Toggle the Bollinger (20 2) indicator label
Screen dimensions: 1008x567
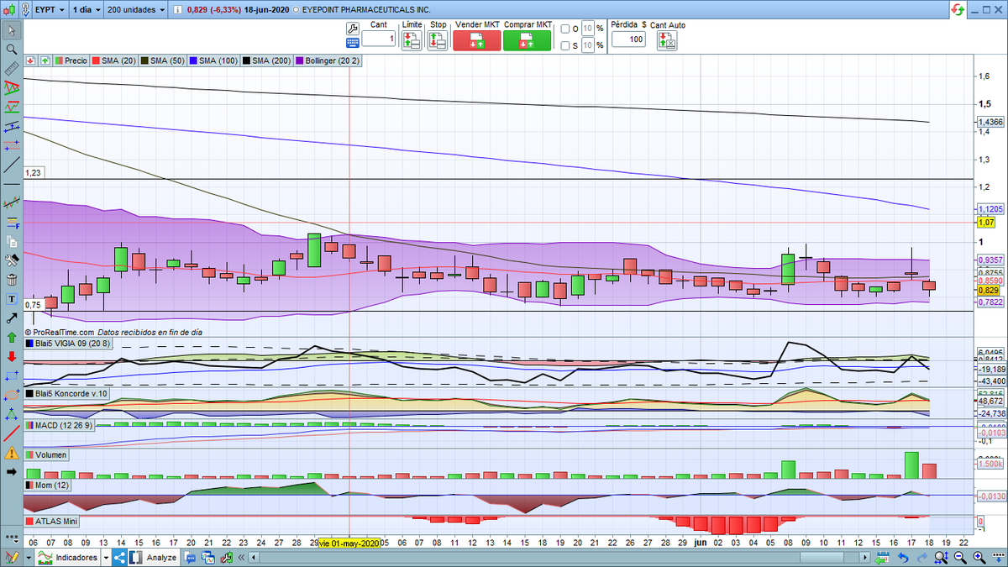coord(326,60)
